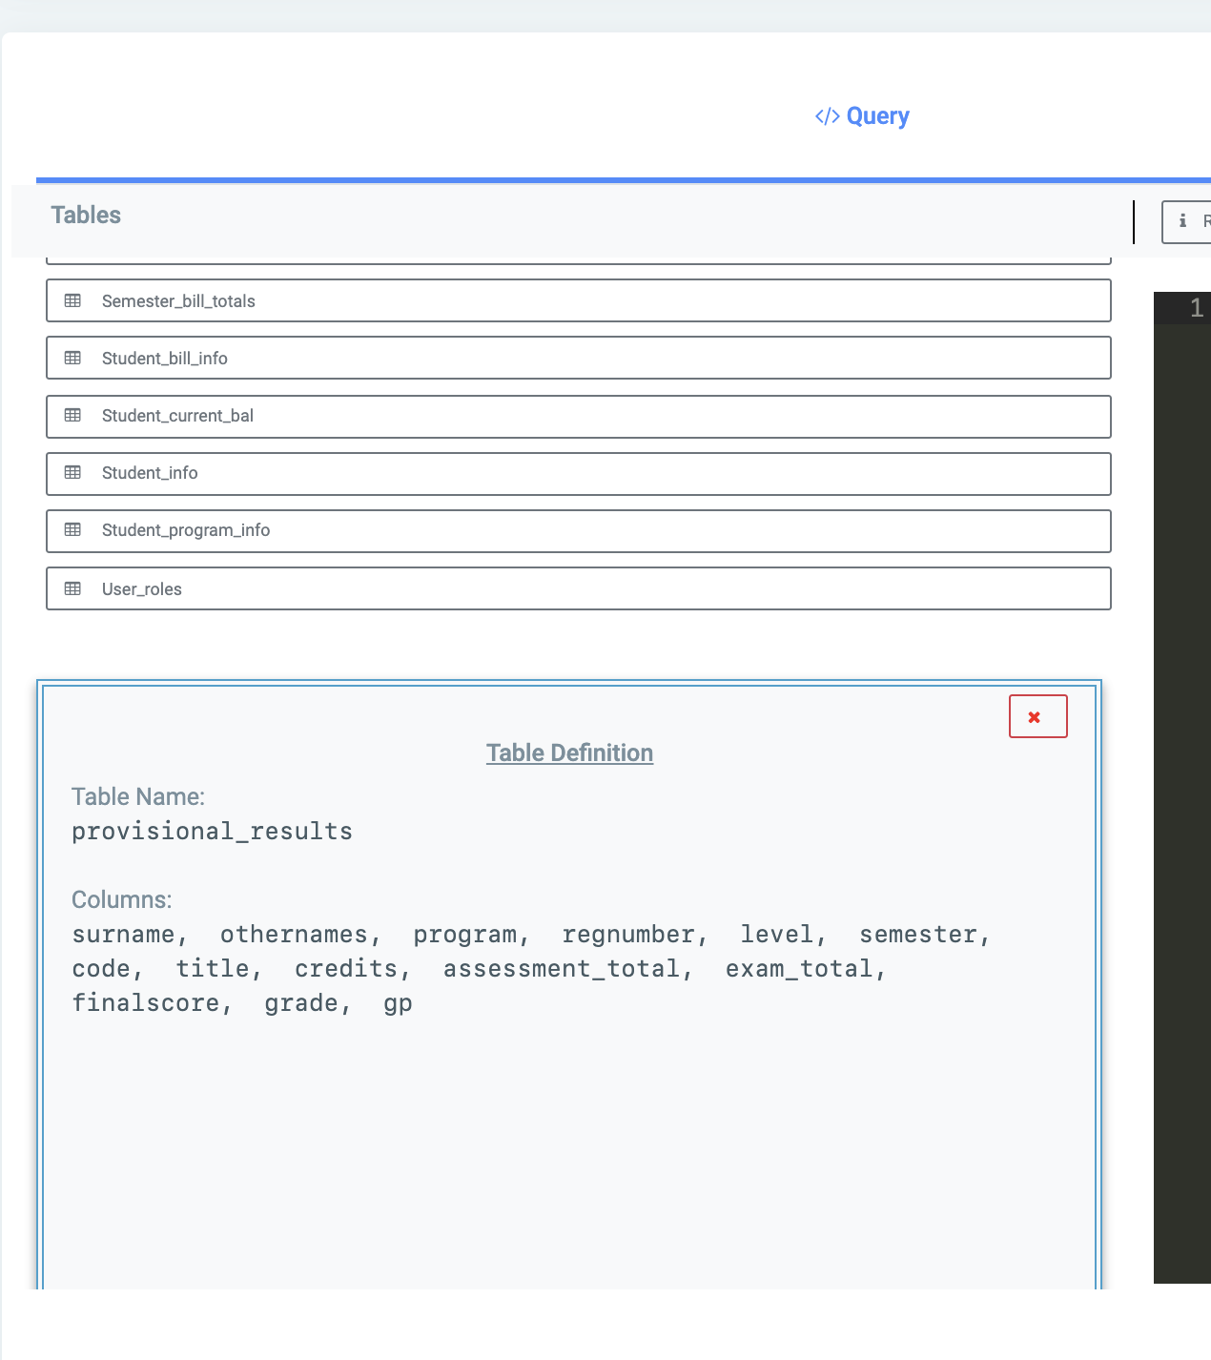Select the table icon next to Student_program_info

click(x=73, y=530)
